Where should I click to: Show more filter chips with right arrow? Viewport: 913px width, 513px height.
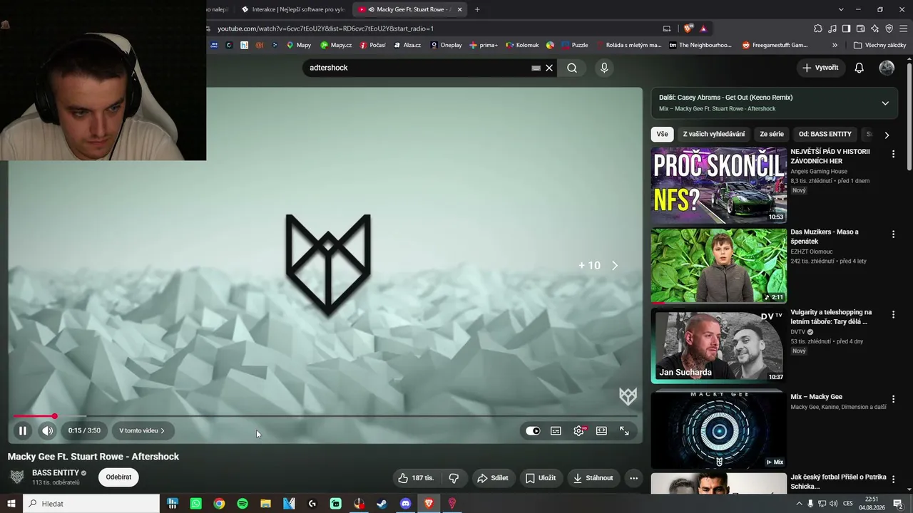point(887,135)
